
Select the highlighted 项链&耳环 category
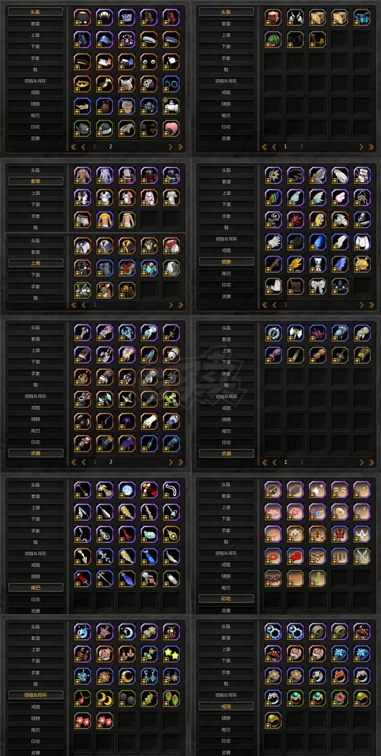coord(36,695)
